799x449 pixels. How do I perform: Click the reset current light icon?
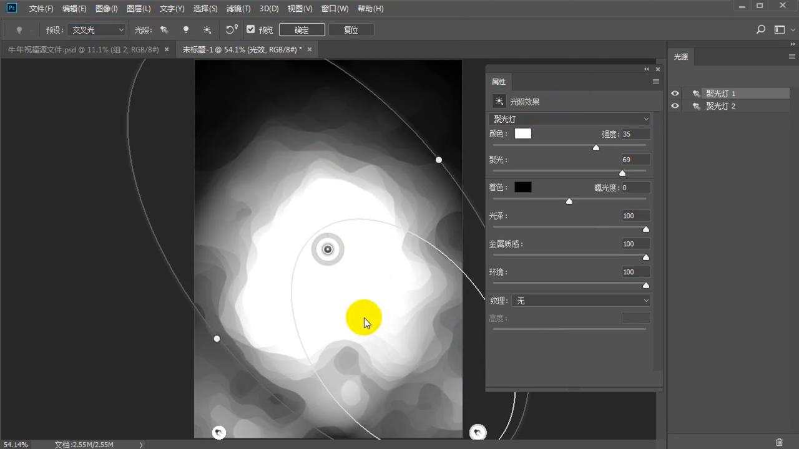(x=232, y=30)
